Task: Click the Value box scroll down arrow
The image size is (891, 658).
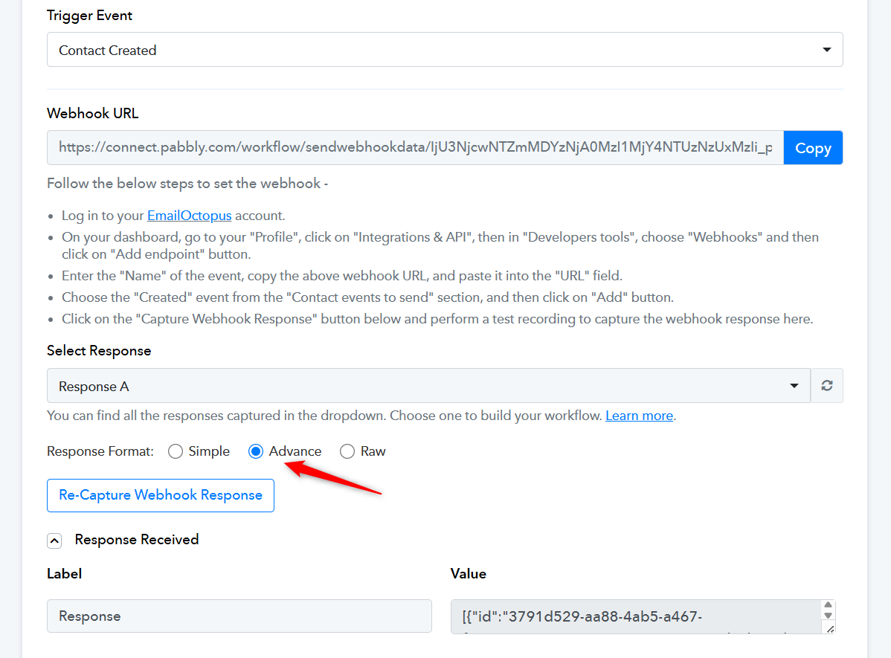Action: pyautogui.click(x=829, y=616)
